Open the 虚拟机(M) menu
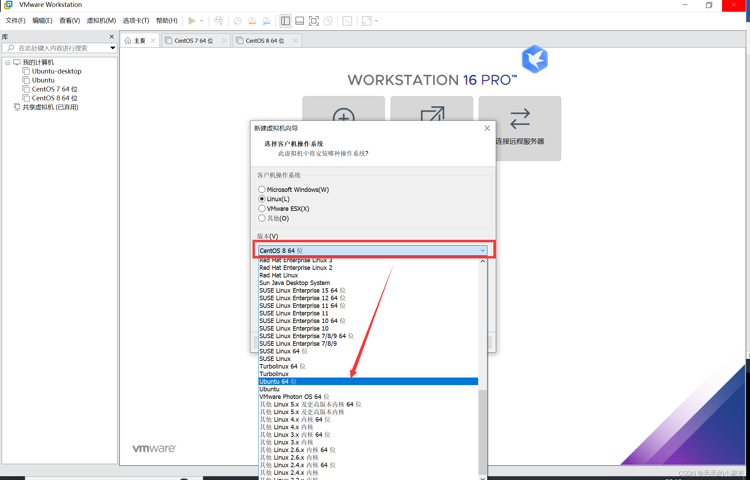This screenshot has height=480, width=750. [x=101, y=21]
